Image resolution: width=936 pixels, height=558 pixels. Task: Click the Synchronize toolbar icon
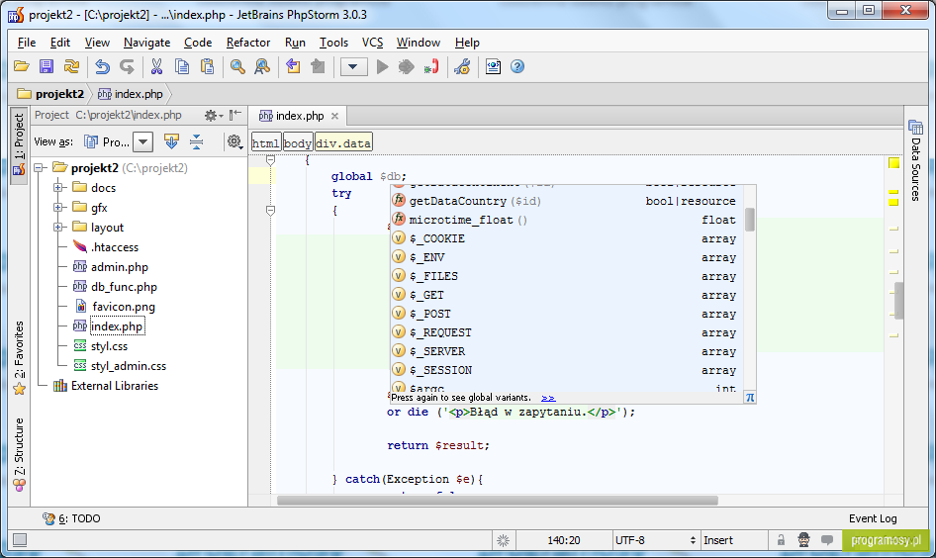click(x=71, y=66)
